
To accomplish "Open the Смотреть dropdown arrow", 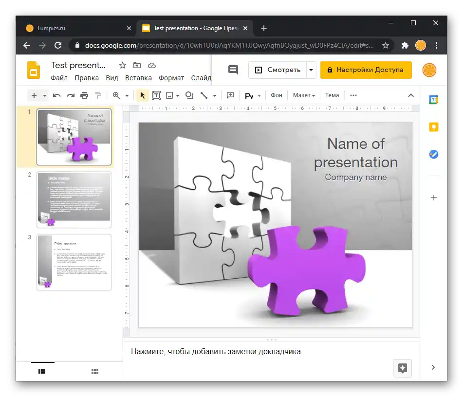I will [311, 70].
